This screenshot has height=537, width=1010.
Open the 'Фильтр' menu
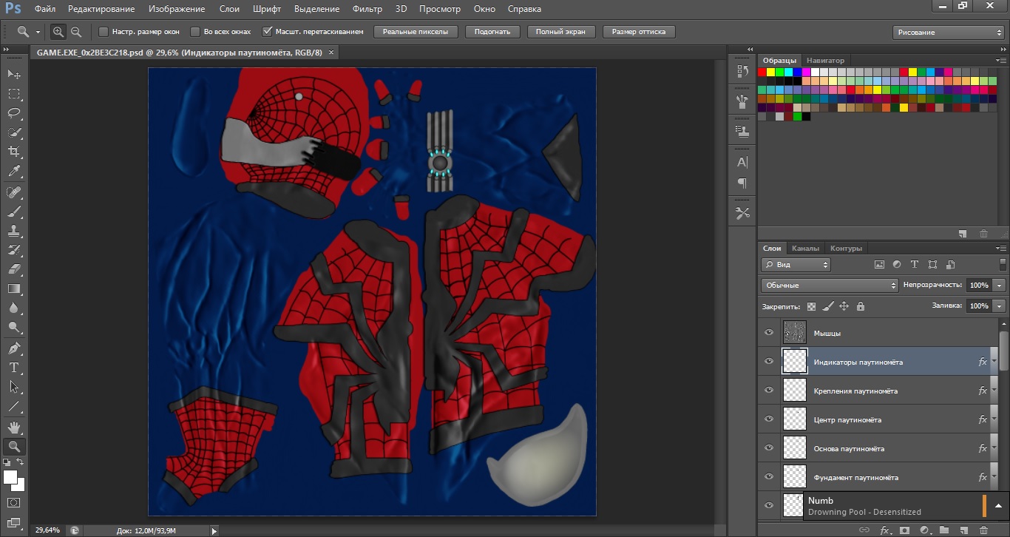pyautogui.click(x=367, y=9)
